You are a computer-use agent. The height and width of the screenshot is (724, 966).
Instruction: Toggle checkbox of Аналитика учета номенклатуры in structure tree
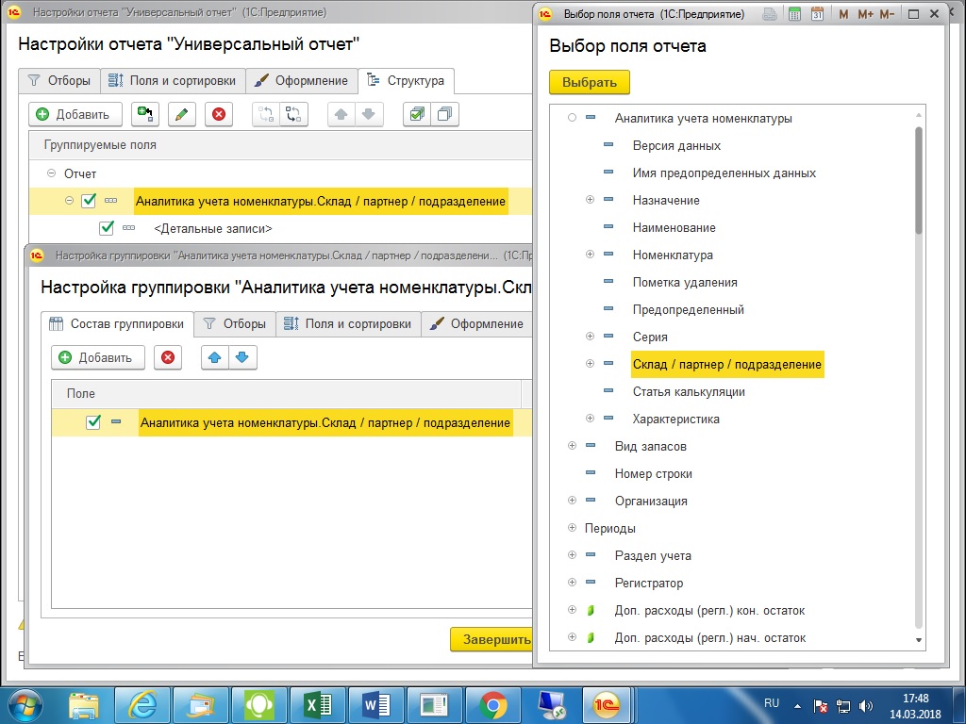[89, 201]
